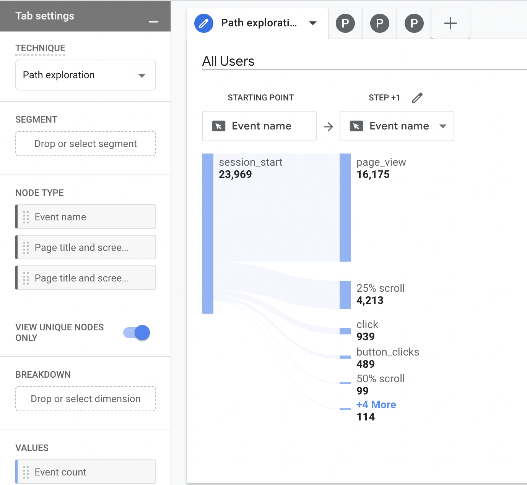Open the Event name dropdown under Step +1
Viewport: 527px width, 485px height.
coord(443,126)
